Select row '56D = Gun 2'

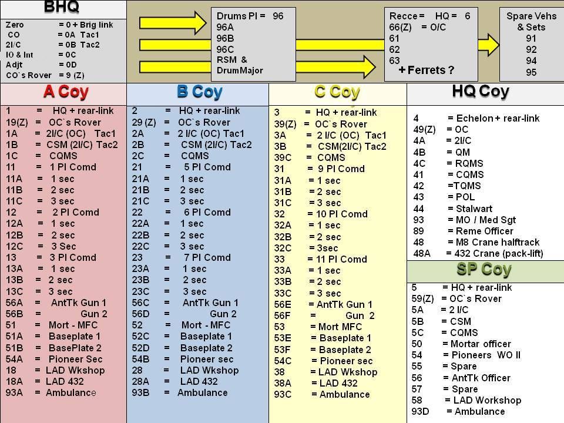[x=184, y=314]
